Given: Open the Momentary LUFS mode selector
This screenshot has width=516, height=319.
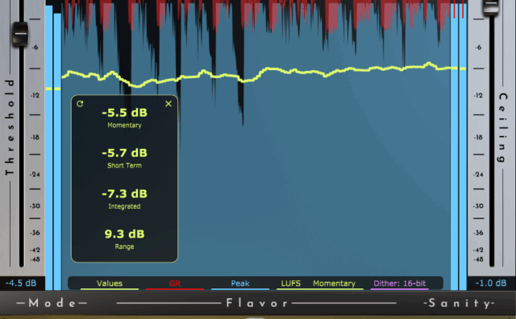Looking at the screenshot, I should point(335,284).
